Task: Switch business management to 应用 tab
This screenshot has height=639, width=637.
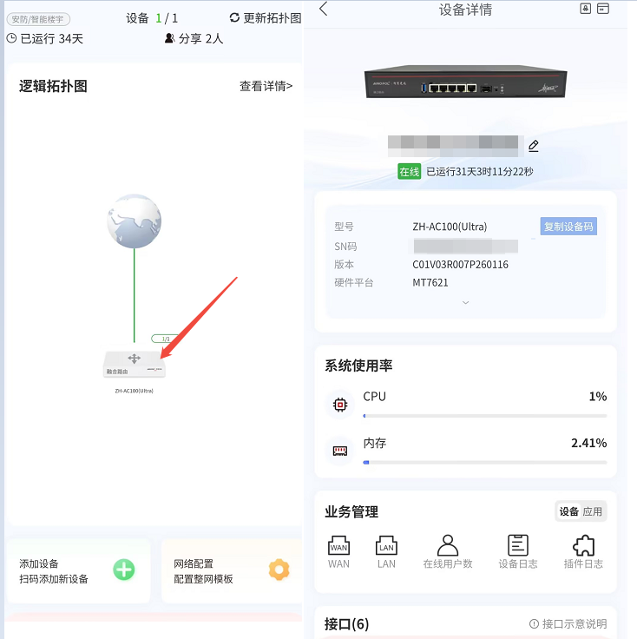Action: [x=592, y=511]
